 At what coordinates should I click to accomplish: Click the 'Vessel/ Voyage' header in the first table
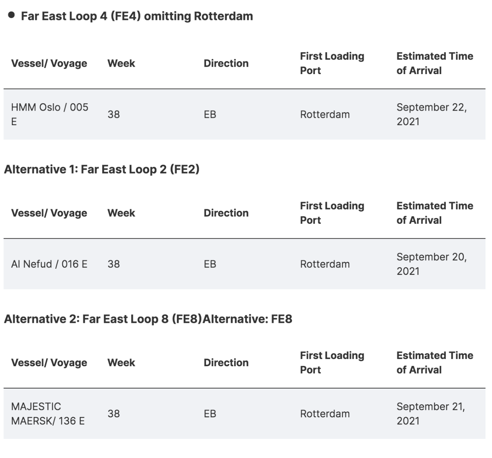[49, 63]
